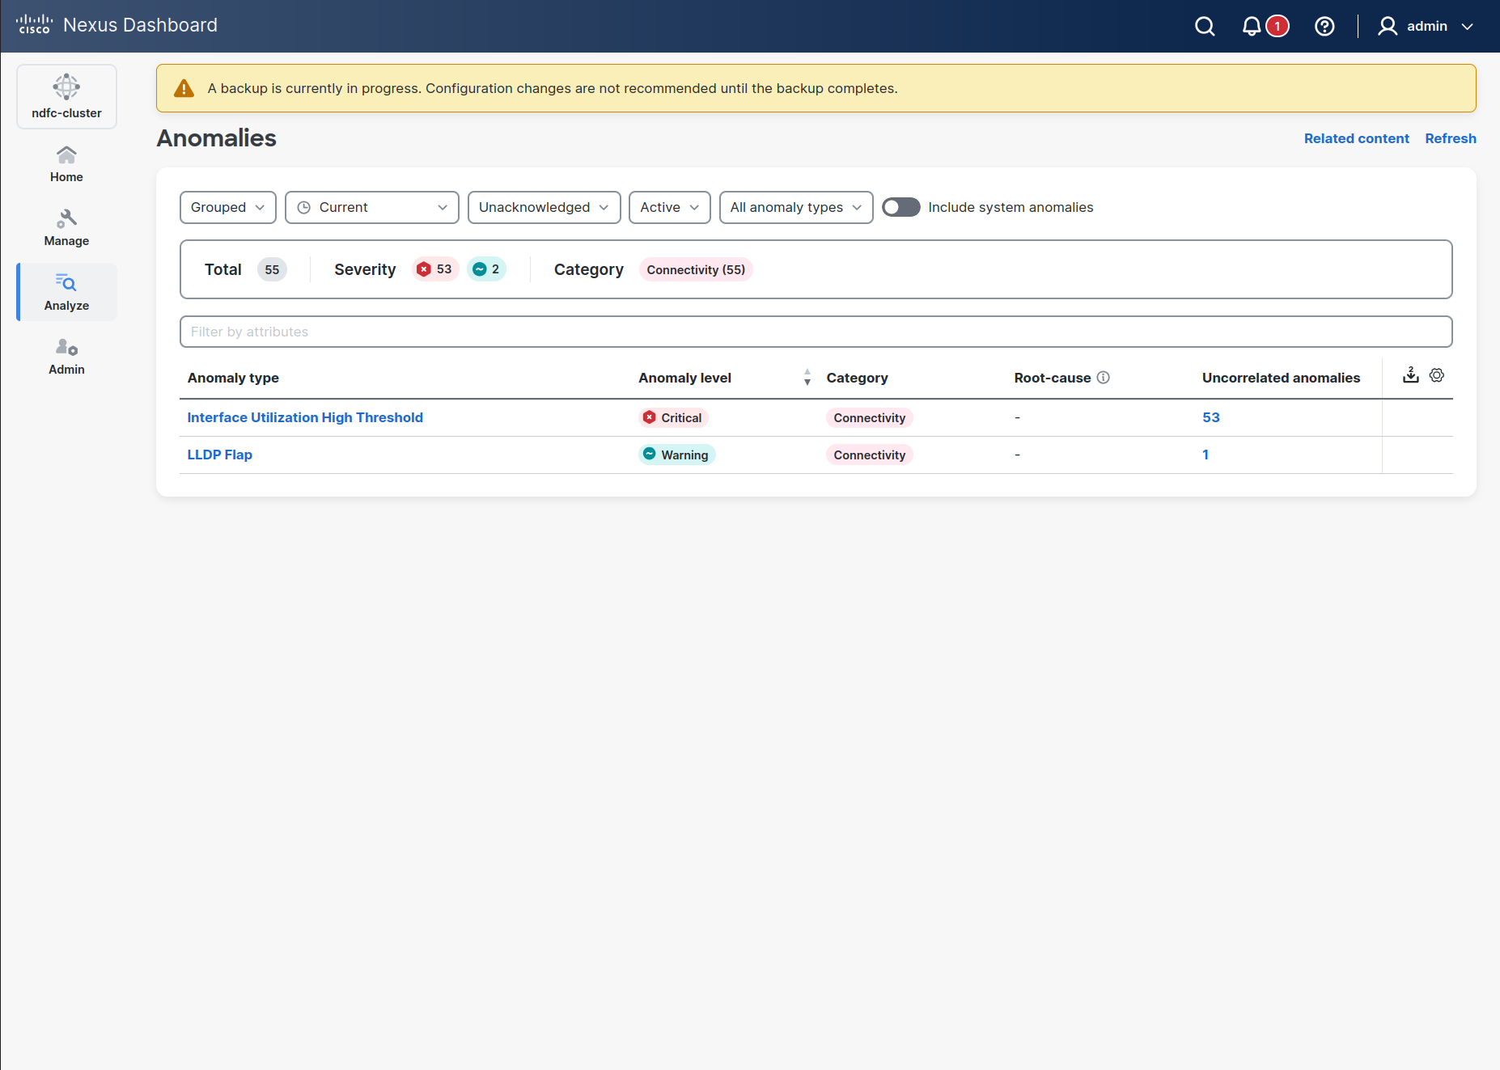Open Interface Utilization High Threshold link
1500x1070 pixels.
(x=305, y=417)
